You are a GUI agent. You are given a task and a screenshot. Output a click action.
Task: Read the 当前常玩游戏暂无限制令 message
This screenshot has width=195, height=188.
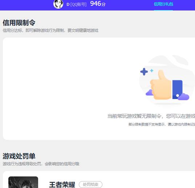(151, 116)
